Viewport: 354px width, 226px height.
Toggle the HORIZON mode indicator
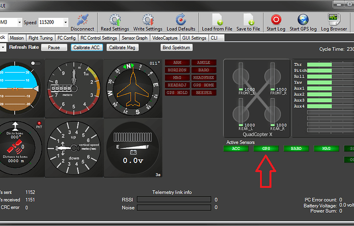[x=177, y=70]
